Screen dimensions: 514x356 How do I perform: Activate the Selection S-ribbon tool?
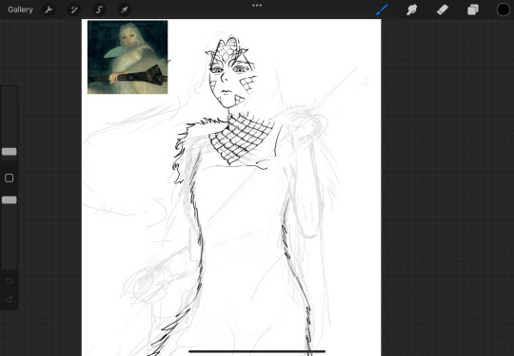tap(99, 9)
